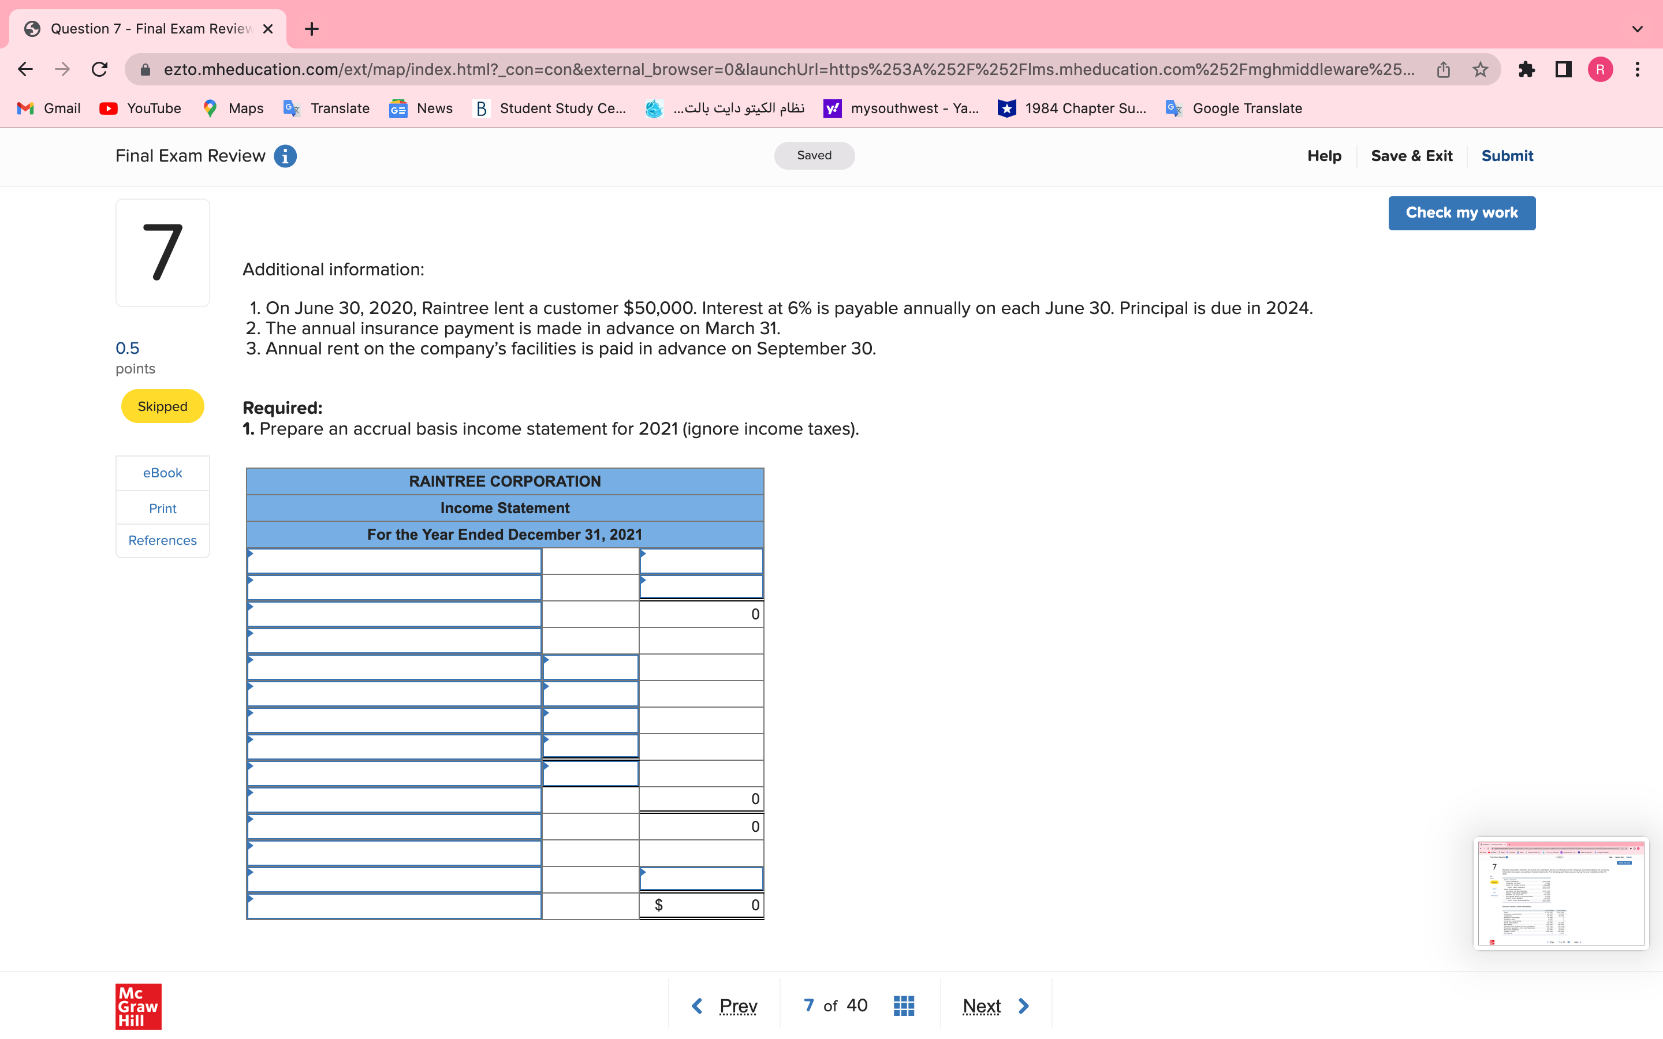This screenshot has width=1663, height=1039.
Task: Open a new browser tab
Action: click(311, 28)
